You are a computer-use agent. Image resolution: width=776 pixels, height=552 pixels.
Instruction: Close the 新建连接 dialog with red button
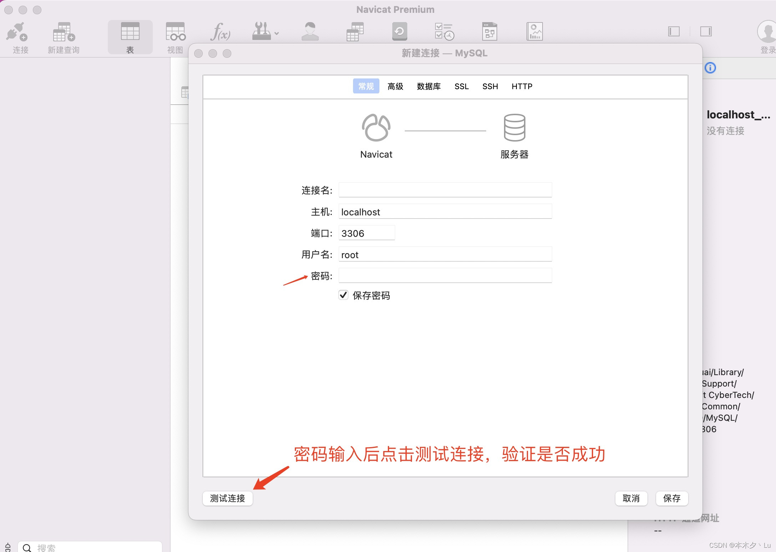pyautogui.click(x=198, y=53)
